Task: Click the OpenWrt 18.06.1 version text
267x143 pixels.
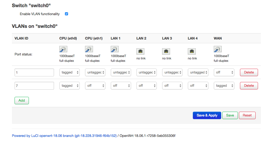Action: (148, 136)
